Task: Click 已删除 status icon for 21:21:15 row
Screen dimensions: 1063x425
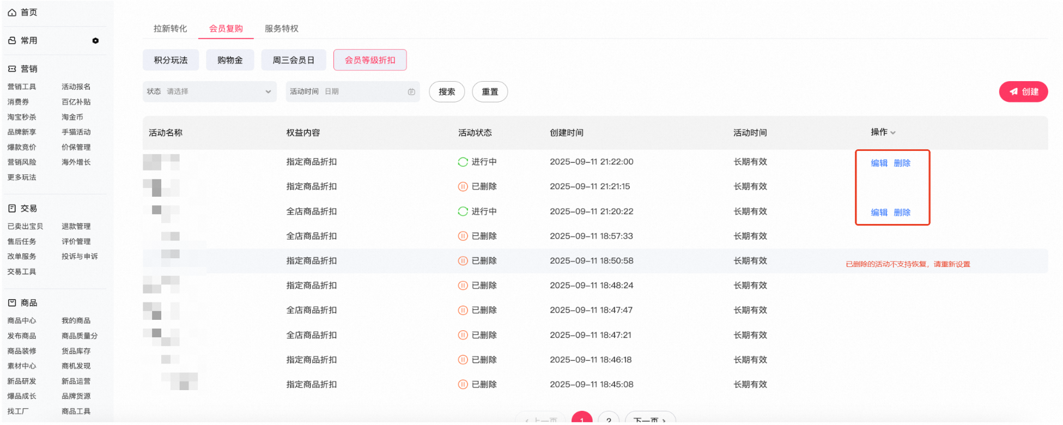Action: click(463, 186)
